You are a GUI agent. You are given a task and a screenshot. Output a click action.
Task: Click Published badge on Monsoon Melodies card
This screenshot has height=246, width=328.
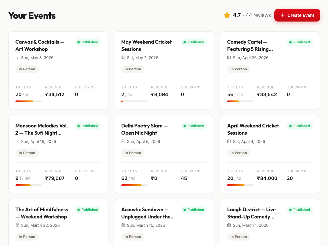coord(88,126)
